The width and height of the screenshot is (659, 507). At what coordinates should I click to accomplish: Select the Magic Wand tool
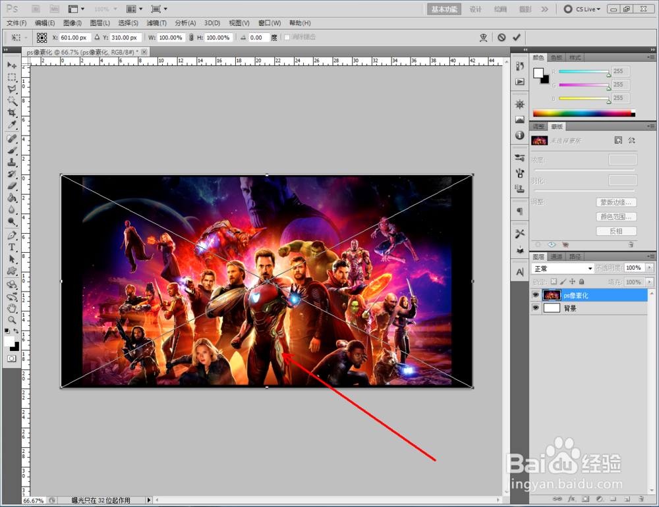[x=12, y=101]
